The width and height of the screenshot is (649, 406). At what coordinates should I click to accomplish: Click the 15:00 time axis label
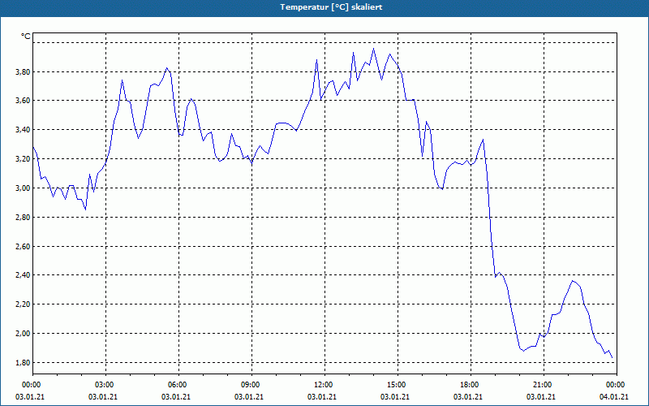tap(398, 385)
